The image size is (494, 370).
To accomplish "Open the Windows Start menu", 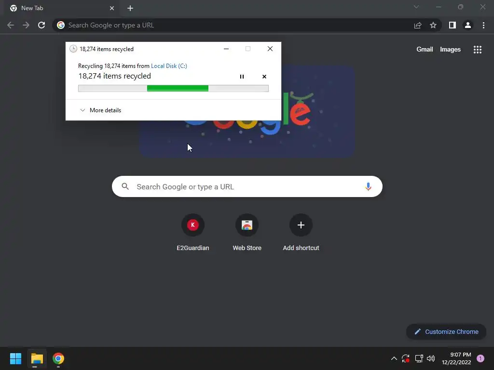I will pyautogui.click(x=15, y=358).
